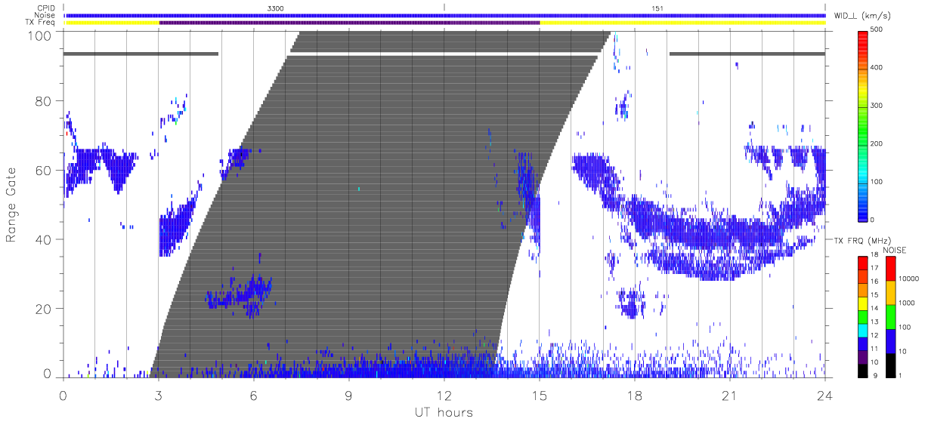
Task: Click the CPID value 3300
Action: (x=275, y=8)
